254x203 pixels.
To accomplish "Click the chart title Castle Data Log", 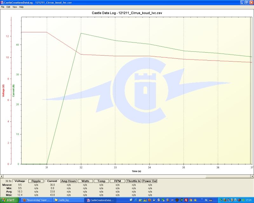I will (x=127, y=13).
